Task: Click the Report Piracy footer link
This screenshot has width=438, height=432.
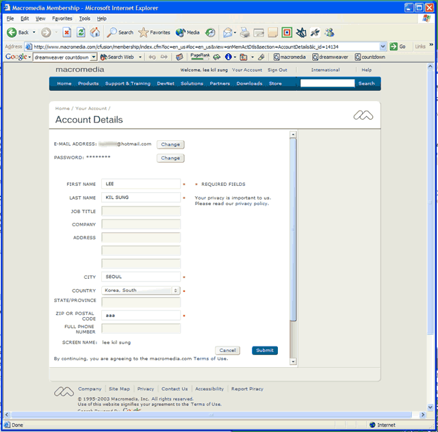Action: click(x=247, y=389)
